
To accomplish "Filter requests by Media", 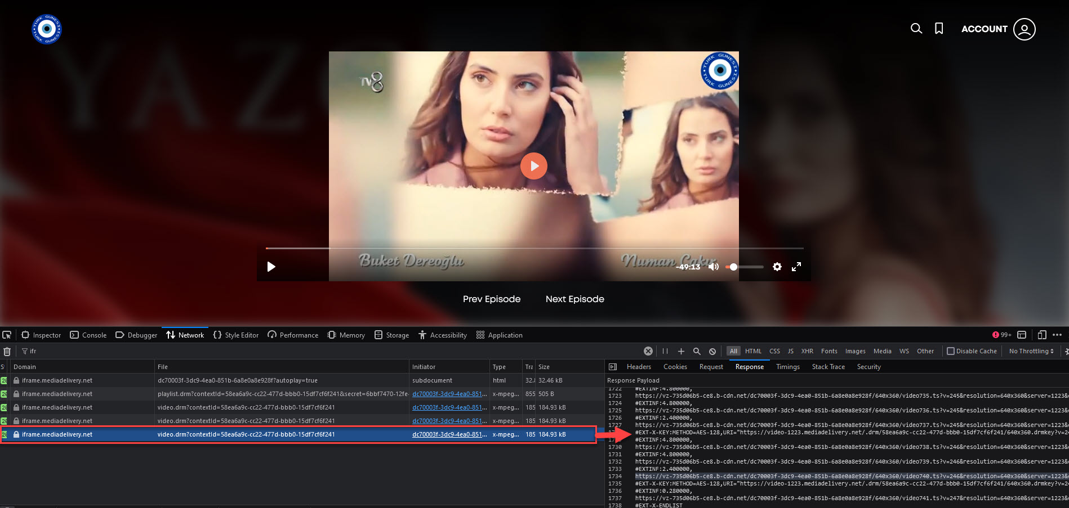I will tap(883, 351).
